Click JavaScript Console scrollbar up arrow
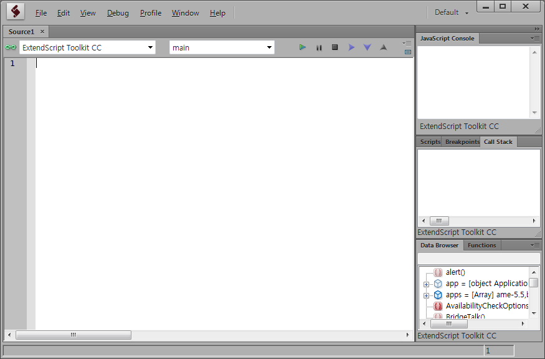This screenshot has width=545, height=359. pos(534,52)
